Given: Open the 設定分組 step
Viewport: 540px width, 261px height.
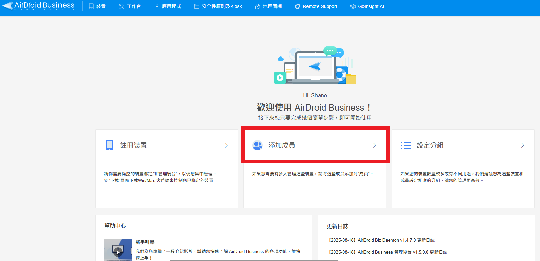Looking at the screenshot, I should (463, 145).
